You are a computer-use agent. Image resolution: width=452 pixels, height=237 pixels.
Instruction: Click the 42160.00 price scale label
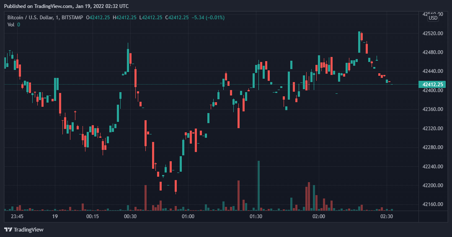[433, 204]
